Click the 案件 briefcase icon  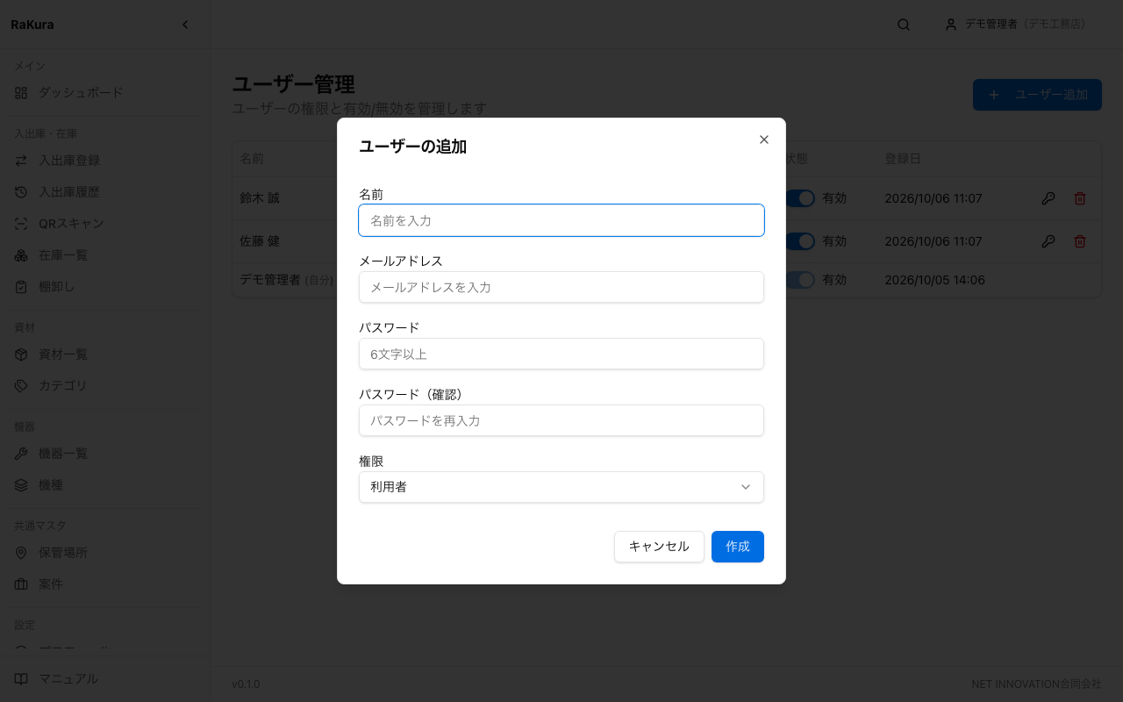pyautogui.click(x=21, y=584)
